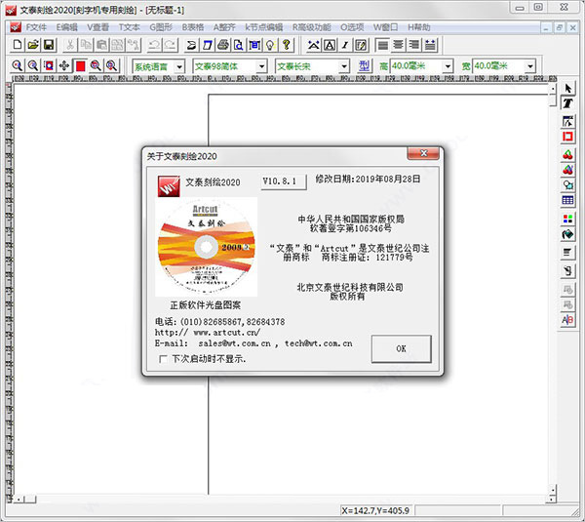Open the B表格 menu
The width and height of the screenshot is (585, 522).
point(193,27)
